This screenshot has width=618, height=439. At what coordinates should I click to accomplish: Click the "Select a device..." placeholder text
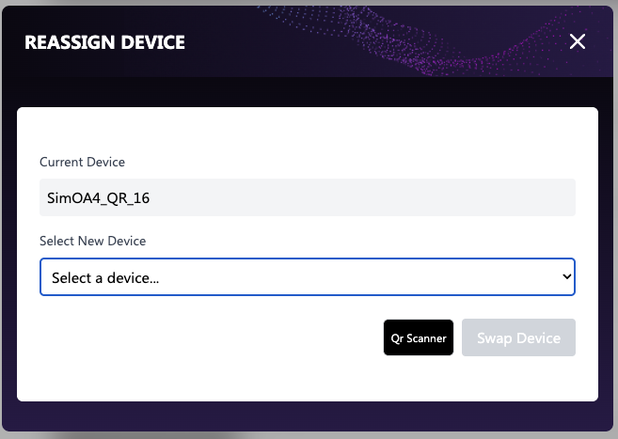tap(105, 278)
